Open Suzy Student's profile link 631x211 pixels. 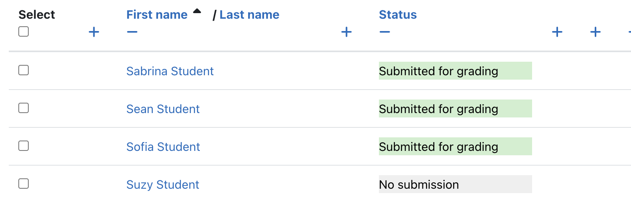[162, 185]
